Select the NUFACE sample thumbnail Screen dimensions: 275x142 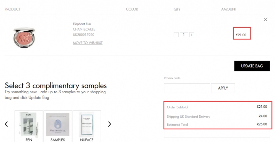coord(87,126)
